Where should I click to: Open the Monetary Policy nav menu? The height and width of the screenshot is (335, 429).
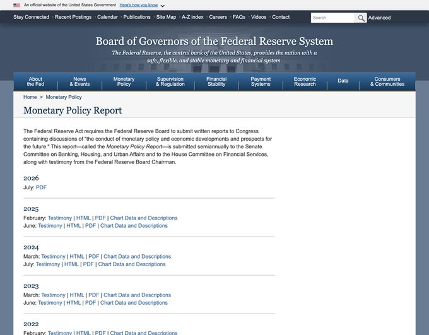coord(124,81)
